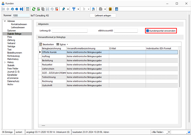The width and height of the screenshot is (191, 135).
Task: Click the filter funnel icon
Action: pos(74,9)
